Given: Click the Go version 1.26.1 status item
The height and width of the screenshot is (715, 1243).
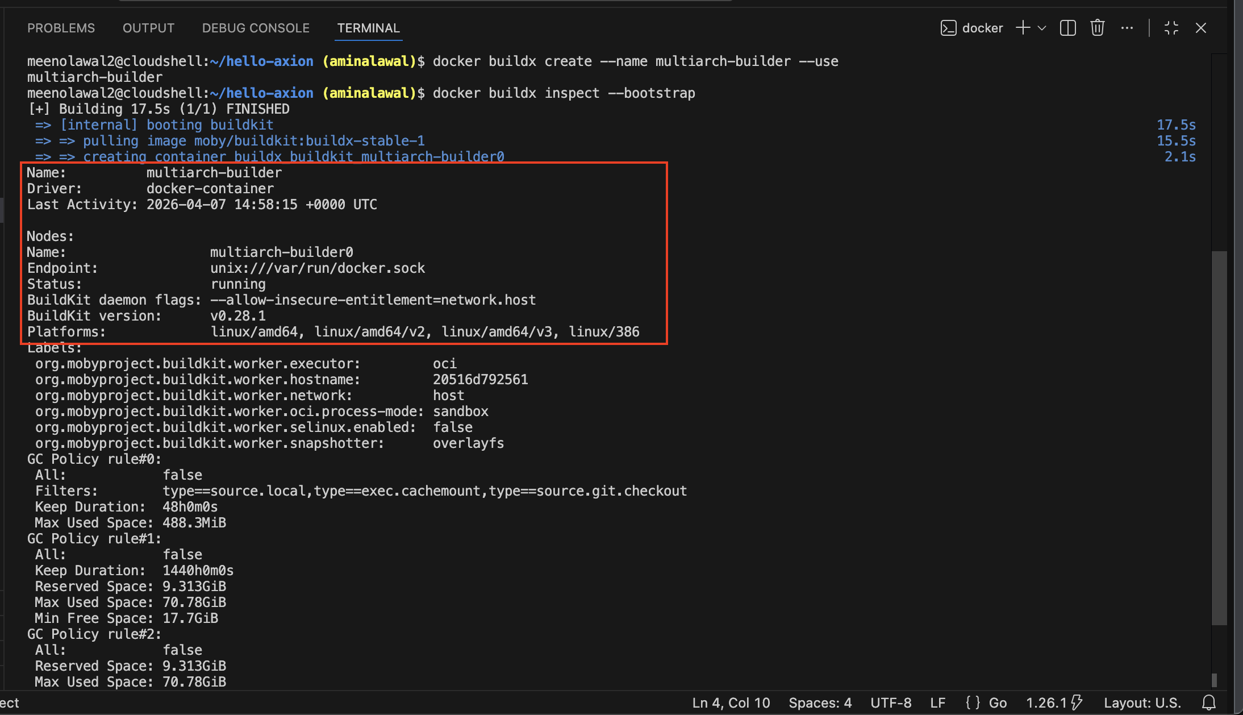Looking at the screenshot, I should click(1054, 703).
